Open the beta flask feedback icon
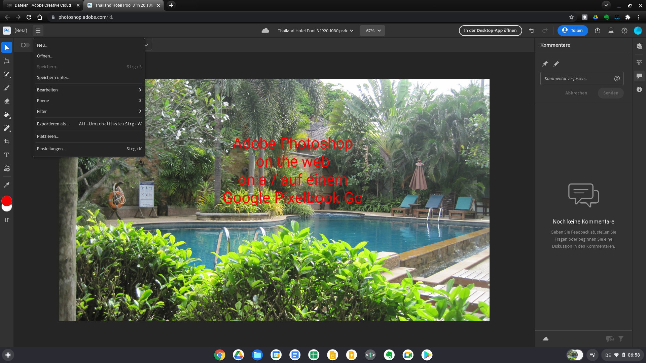Image resolution: width=646 pixels, height=363 pixels. pyautogui.click(x=611, y=31)
